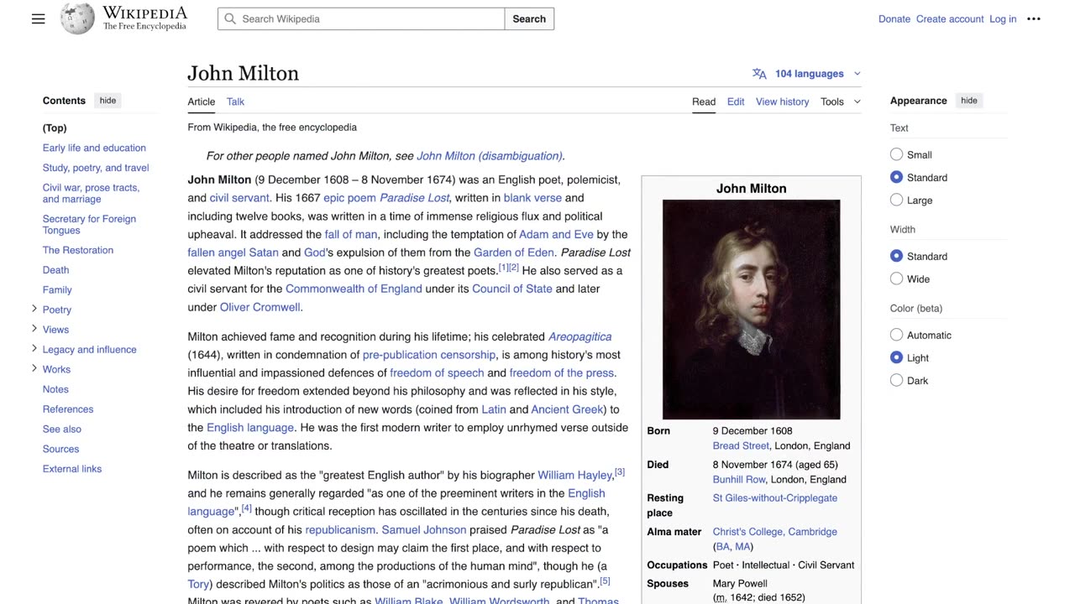Select Light color mode
Screen dimensions: 1075x604
(x=896, y=357)
